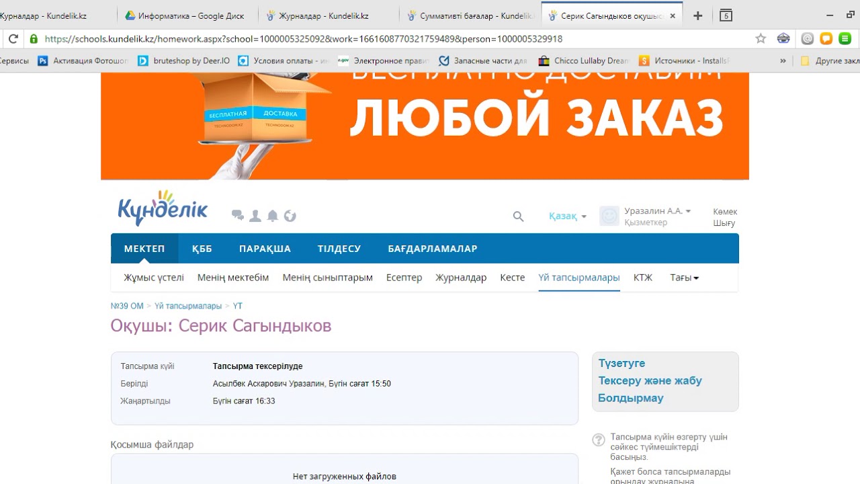The height and width of the screenshot is (484, 860).
Task: Click the Бүгін сағат 16:33 update time
Action: click(244, 401)
